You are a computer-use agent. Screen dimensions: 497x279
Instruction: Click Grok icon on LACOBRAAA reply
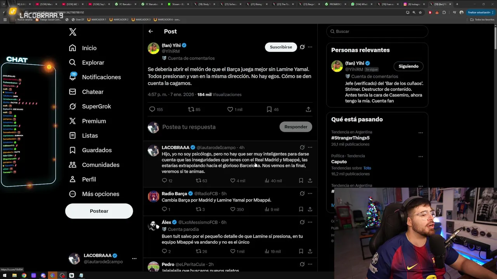coord(302,147)
